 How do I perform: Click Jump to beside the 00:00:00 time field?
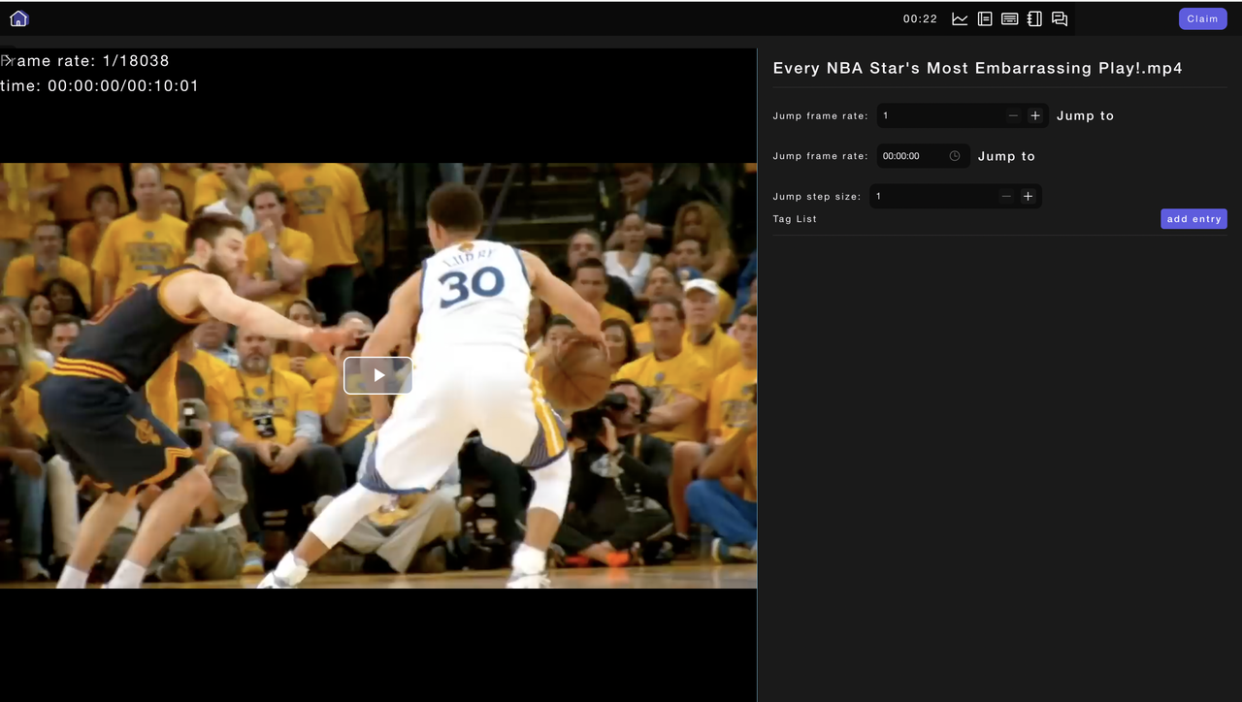tap(1006, 156)
